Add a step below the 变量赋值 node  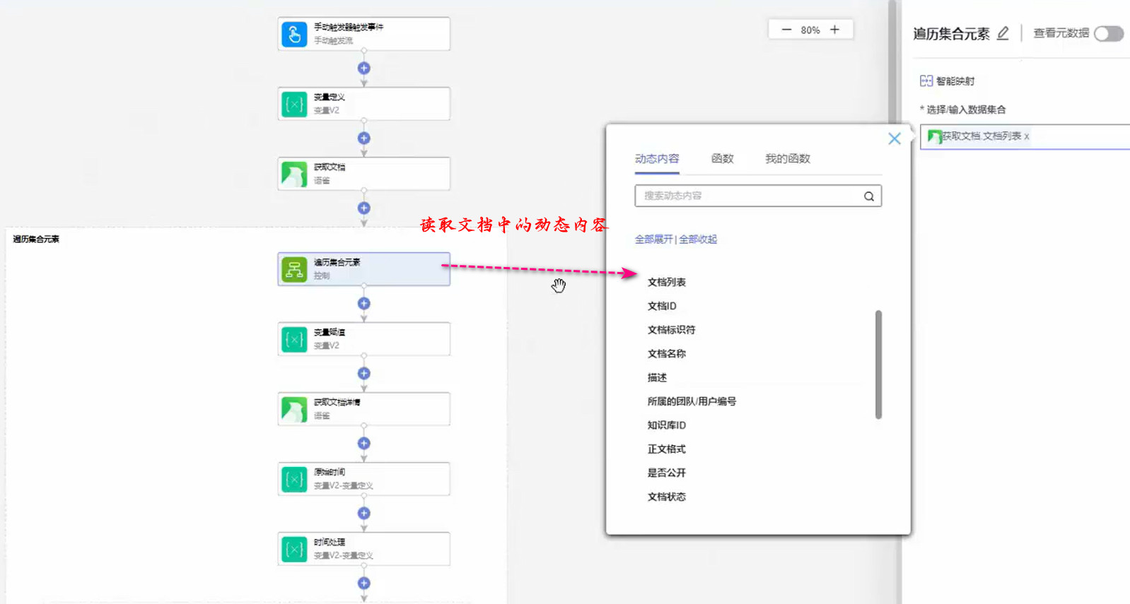pos(364,374)
